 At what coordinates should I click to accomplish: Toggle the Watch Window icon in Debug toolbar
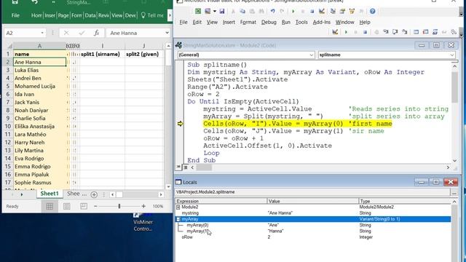(x=435, y=32)
